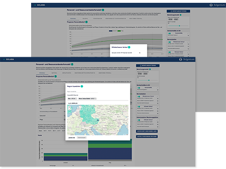This screenshot has height=169, width=226.
Task: Toggle the Mittelschwerer Verlauf switch in front window
Action: click(139, 97)
